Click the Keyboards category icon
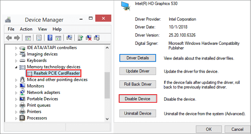The height and width of the screenshot is (134, 251). [x=22, y=61]
